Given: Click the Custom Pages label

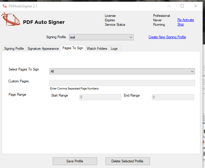Looking at the screenshot, I should coord(18,81).
